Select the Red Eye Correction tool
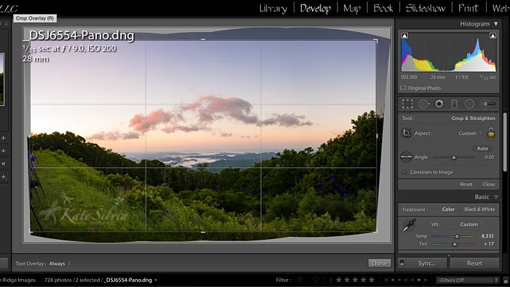This screenshot has width=510, height=287. point(439,104)
